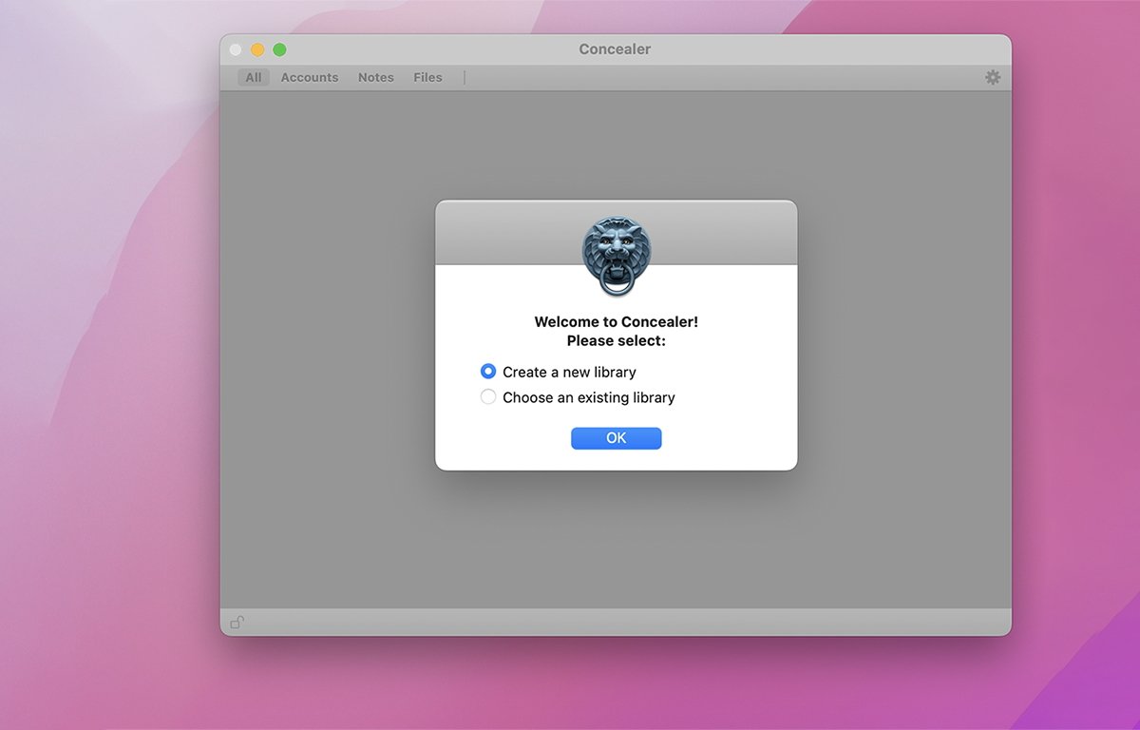The height and width of the screenshot is (730, 1140).
Task: Click the Please select: prompt text
Action: point(617,340)
